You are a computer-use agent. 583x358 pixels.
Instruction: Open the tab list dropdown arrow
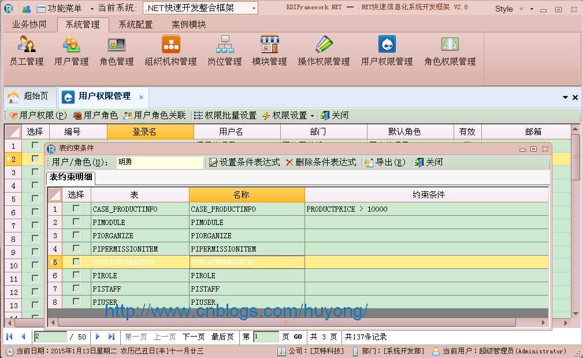[x=565, y=97]
